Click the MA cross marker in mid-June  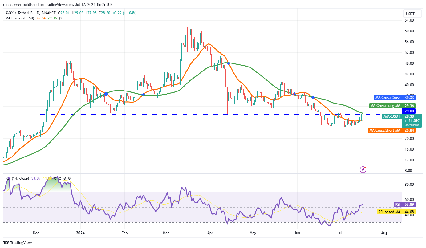click(313, 97)
